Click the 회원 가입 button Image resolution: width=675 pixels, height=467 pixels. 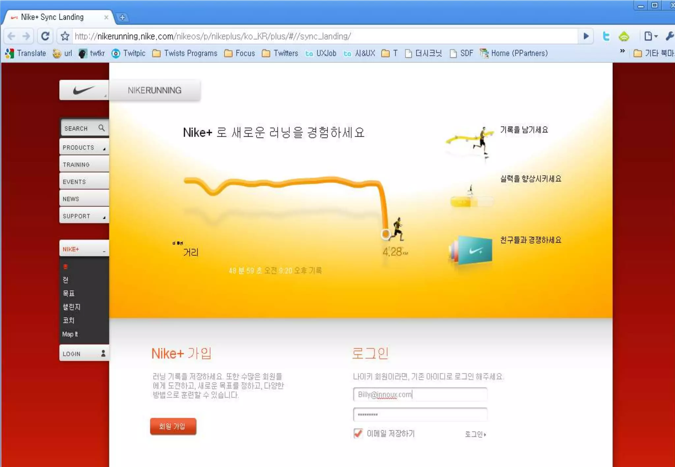click(173, 426)
